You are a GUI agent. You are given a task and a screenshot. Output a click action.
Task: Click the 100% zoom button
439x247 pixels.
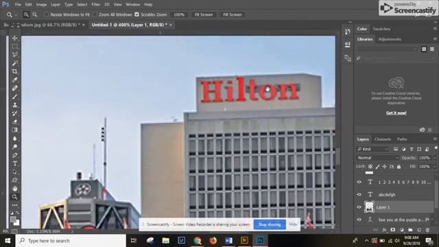tap(179, 14)
